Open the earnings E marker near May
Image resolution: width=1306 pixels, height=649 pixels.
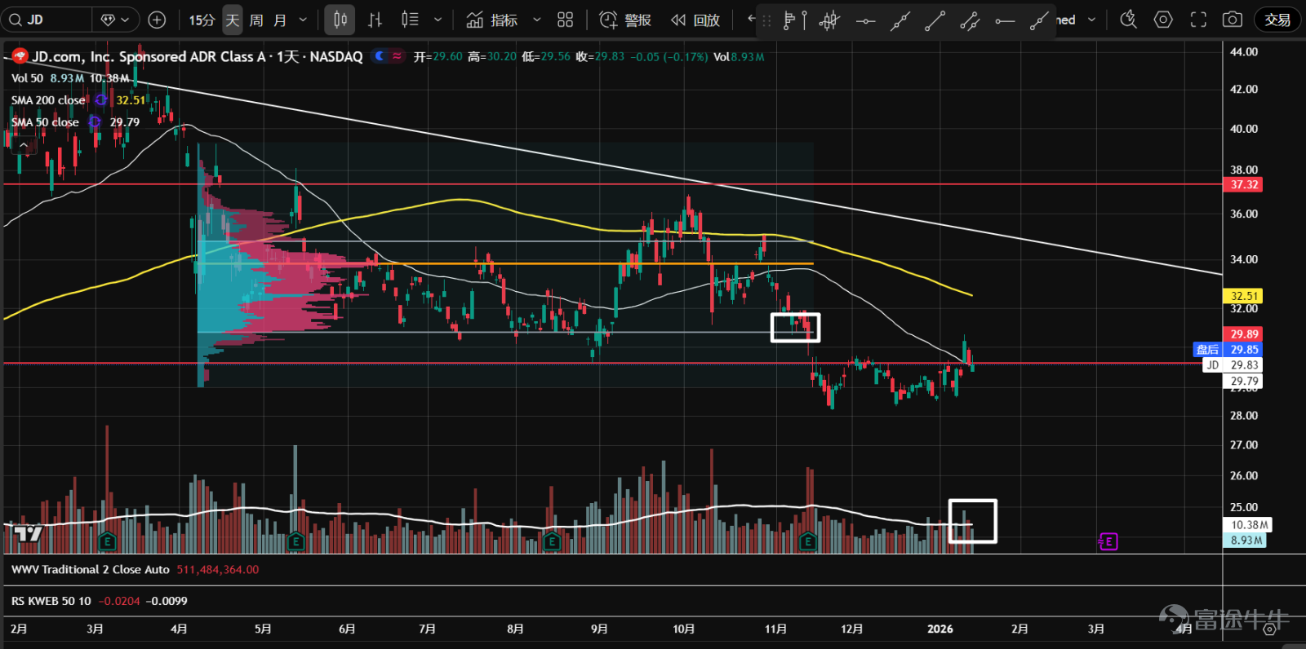295,541
